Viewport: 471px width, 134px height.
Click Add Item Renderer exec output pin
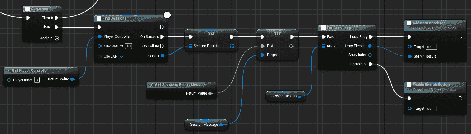(460, 37)
